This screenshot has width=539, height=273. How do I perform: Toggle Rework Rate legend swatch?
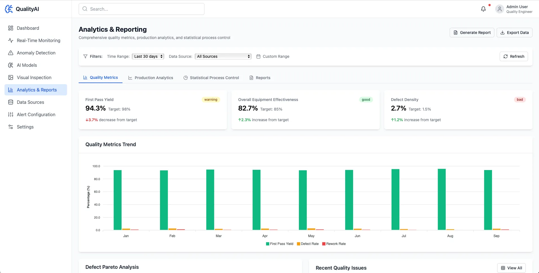coord(324,244)
